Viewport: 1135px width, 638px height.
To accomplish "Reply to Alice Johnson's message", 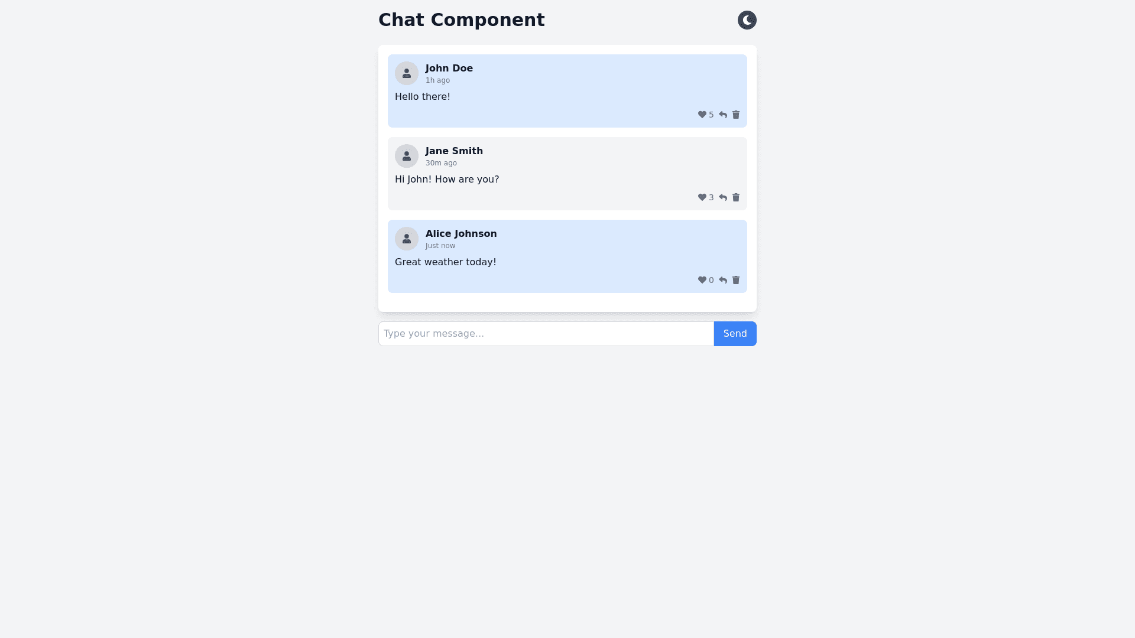I will [x=723, y=280].
